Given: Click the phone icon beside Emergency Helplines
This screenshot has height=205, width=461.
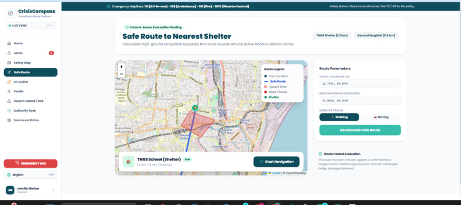Looking at the screenshot, I should (x=109, y=6).
